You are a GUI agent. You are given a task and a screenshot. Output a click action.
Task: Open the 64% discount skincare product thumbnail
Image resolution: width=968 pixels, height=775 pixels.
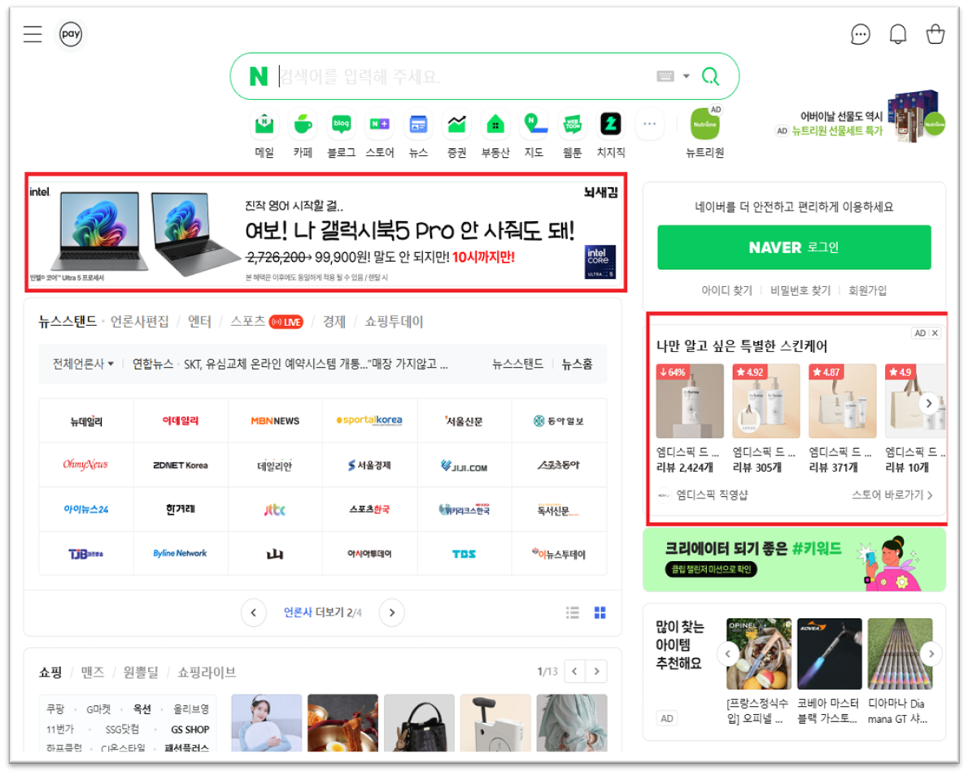pyautogui.click(x=690, y=401)
